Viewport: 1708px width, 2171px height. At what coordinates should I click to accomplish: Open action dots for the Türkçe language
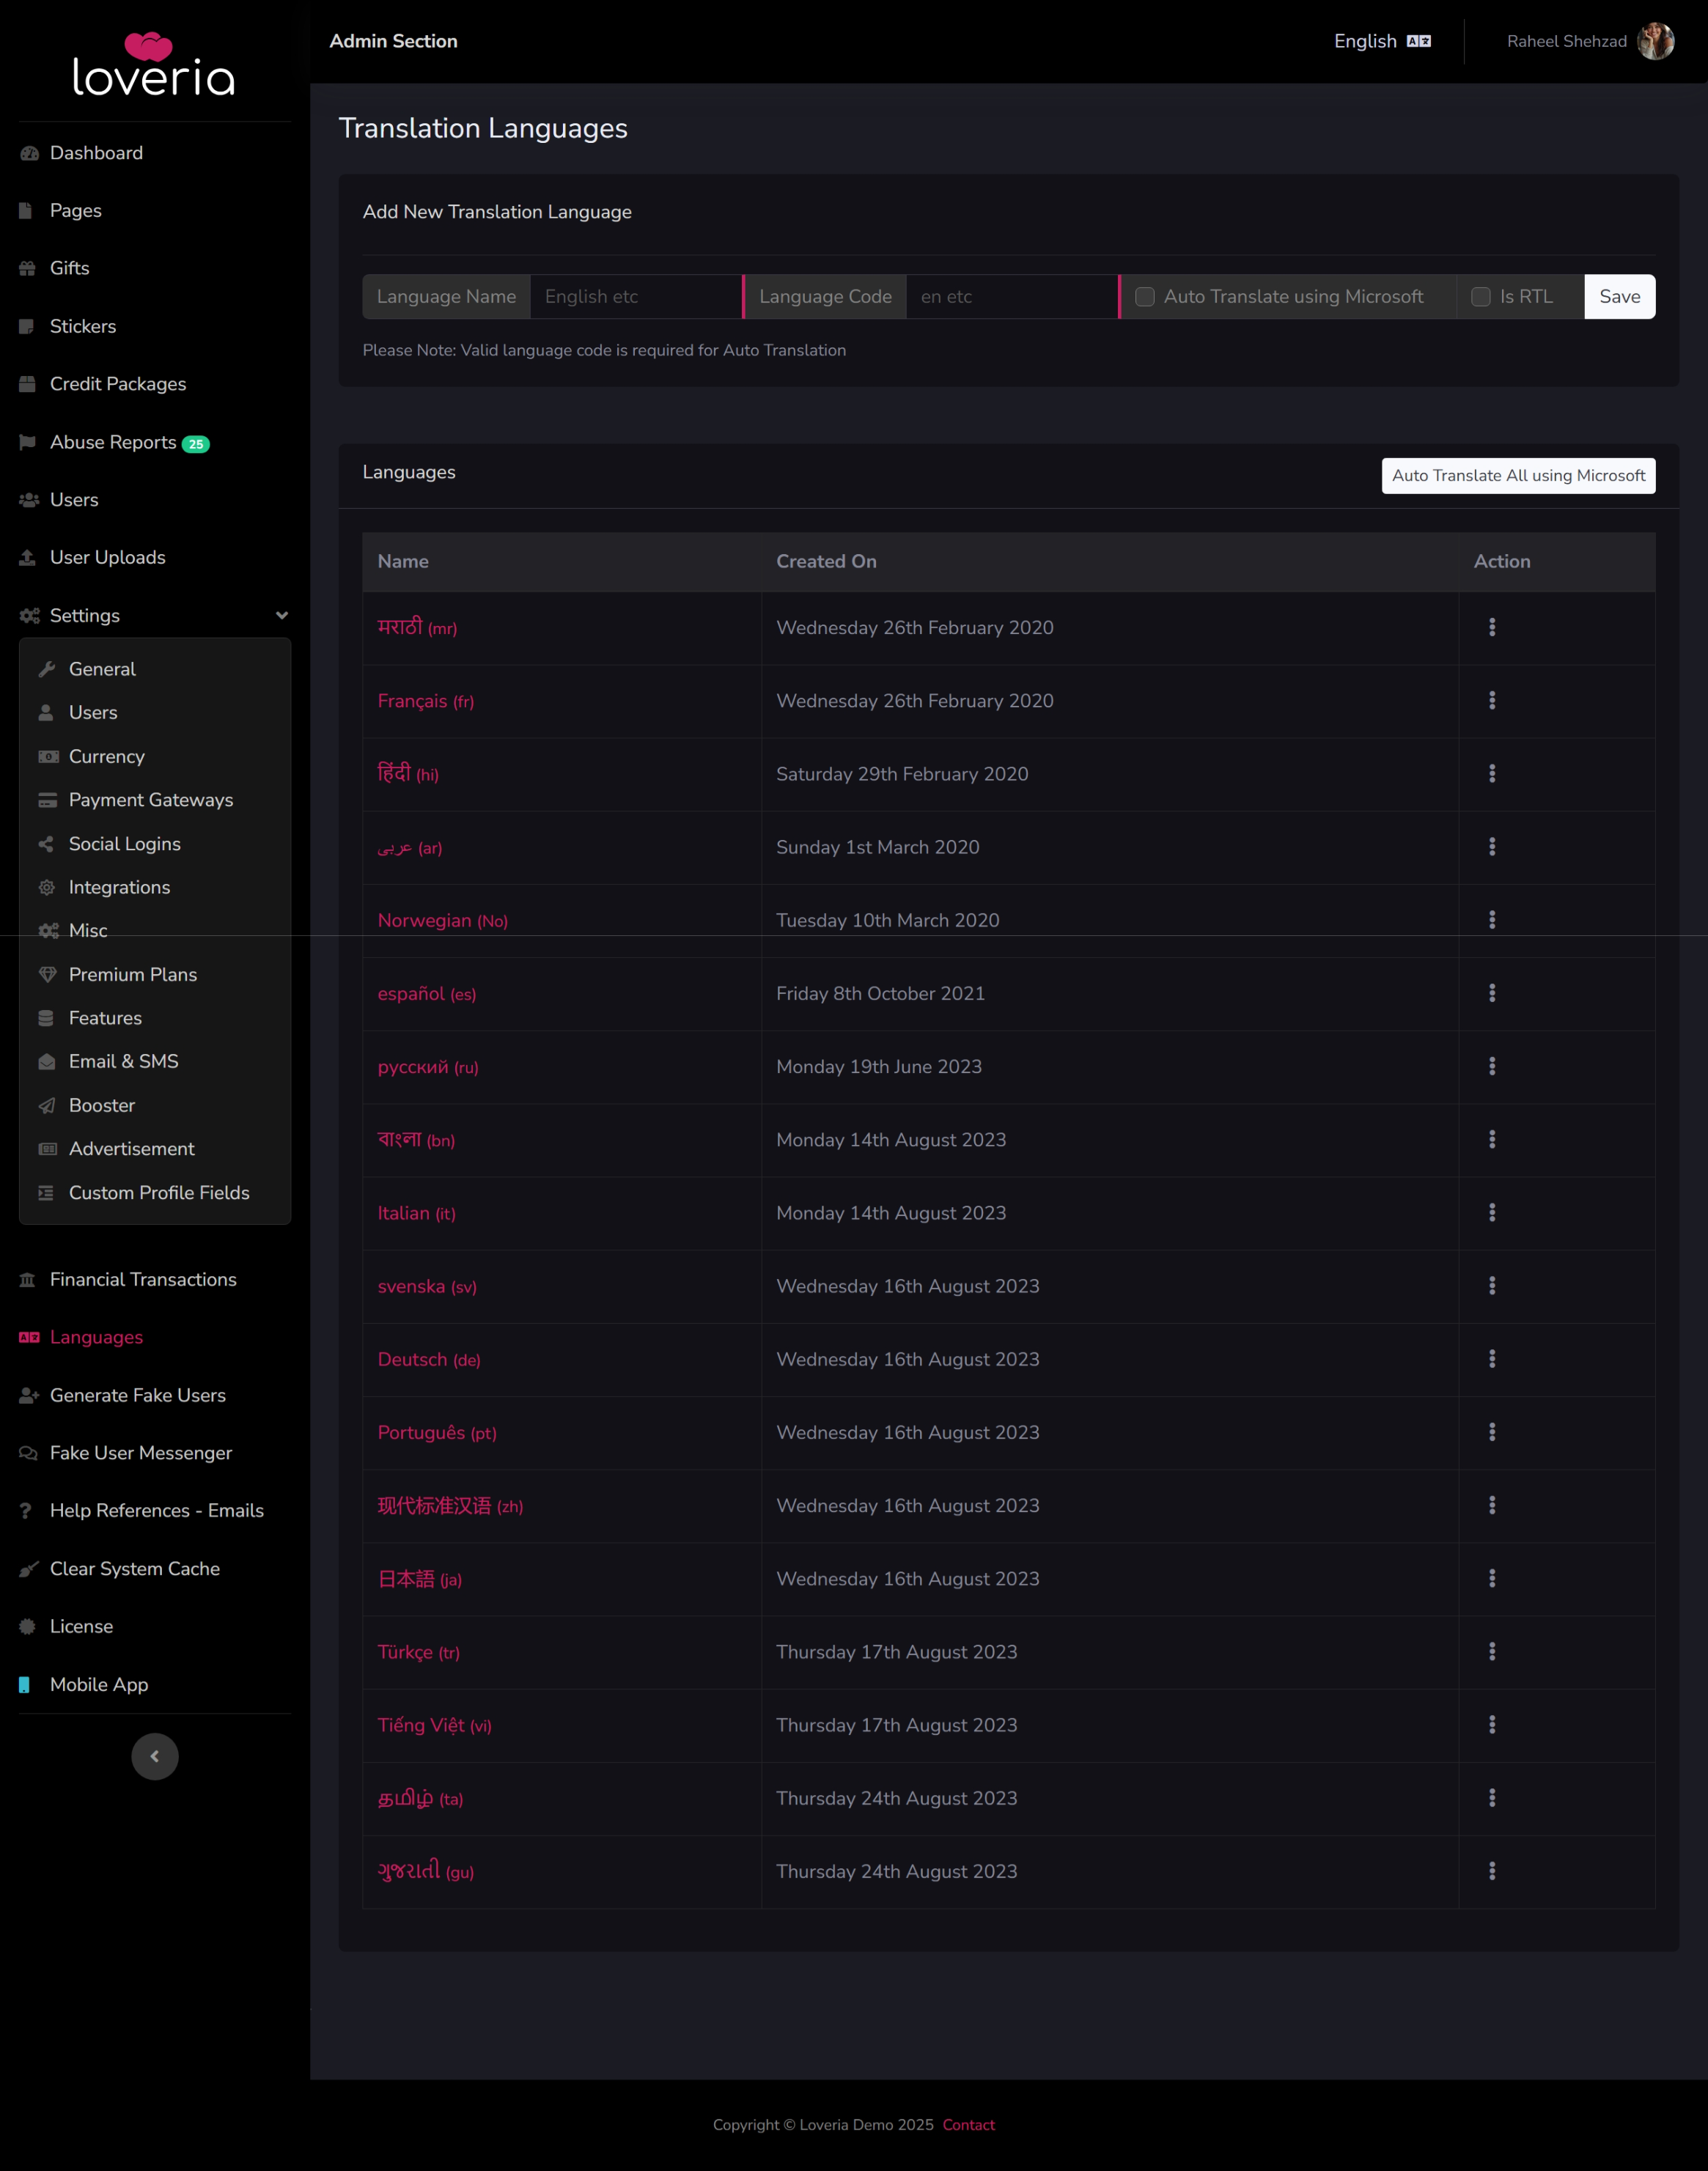1492,1652
